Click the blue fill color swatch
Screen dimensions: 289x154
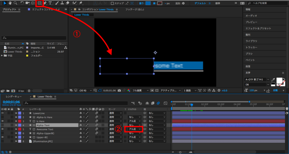[148, 3]
